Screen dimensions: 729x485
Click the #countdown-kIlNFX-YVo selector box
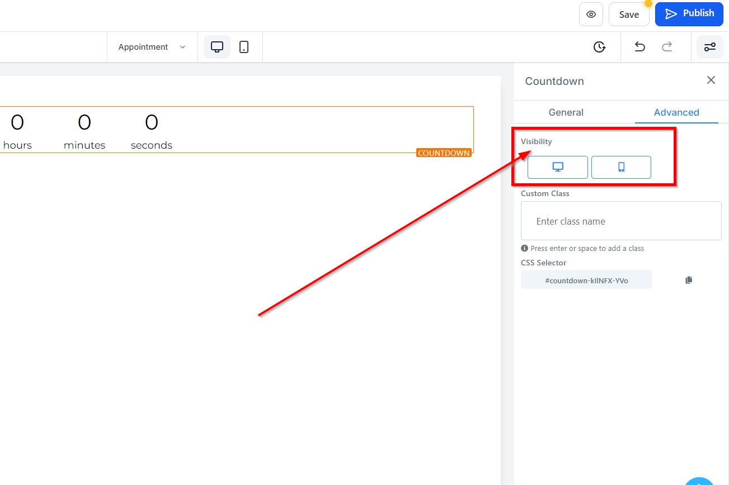(586, 280)
